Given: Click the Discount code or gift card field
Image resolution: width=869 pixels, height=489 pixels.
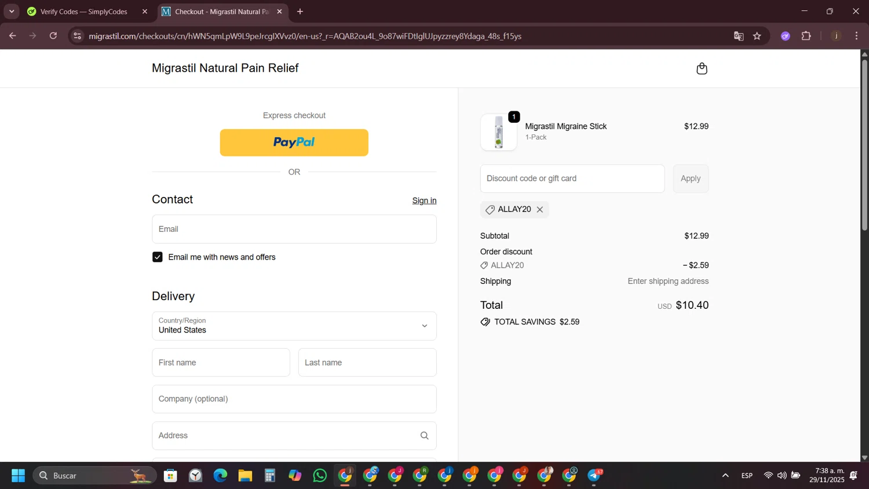Looking at the screenshot, I should pyautogui.click(x=572, y=178).
